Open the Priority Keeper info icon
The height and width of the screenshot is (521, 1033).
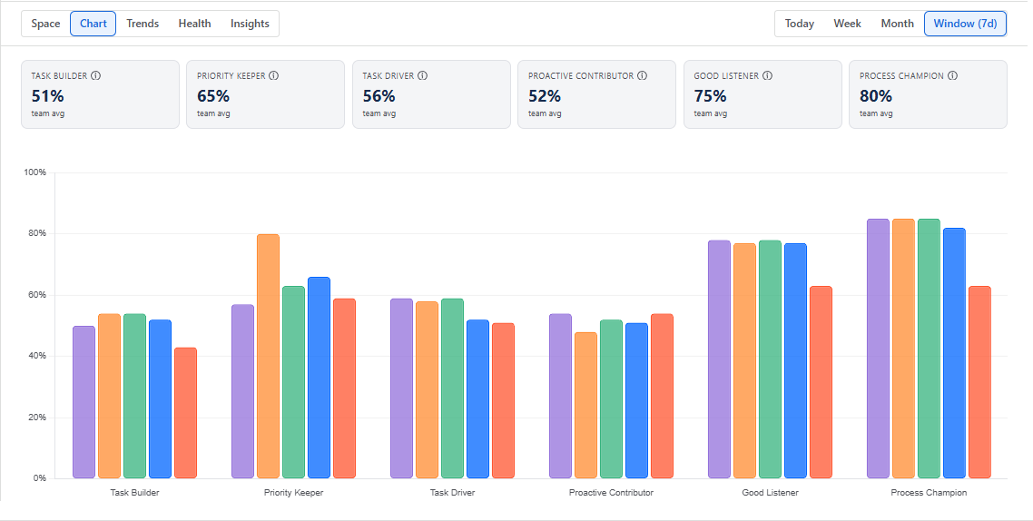[273, 75]
